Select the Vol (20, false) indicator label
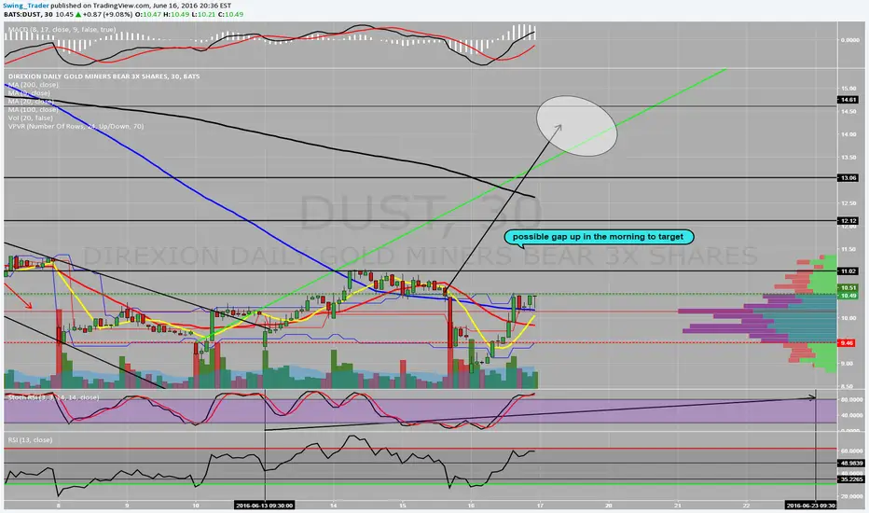 tap(31, 118)
